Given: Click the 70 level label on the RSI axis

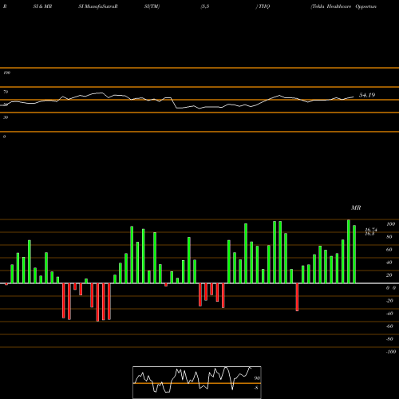Looking at the screenshot, I should tap(6, 92).
